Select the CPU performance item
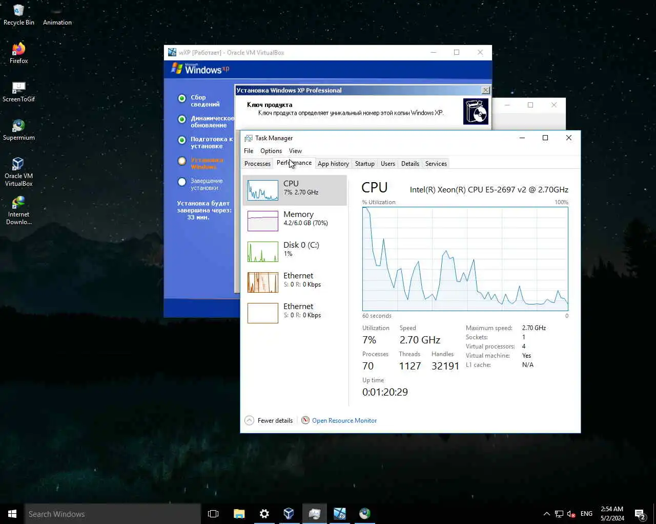This screenshot has height=524, width=656. pyautogui.click(x=295, y=190)
